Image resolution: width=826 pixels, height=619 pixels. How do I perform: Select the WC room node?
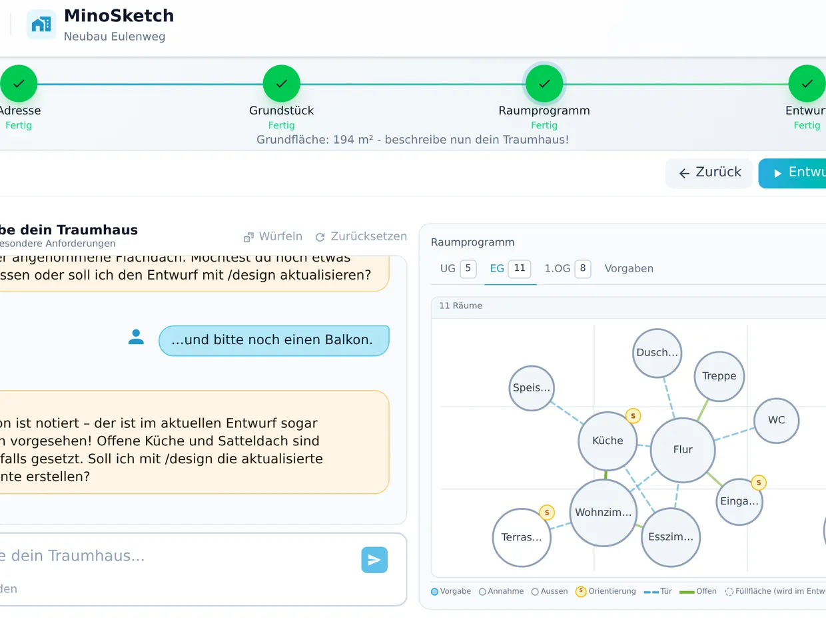tap(777, 420)
